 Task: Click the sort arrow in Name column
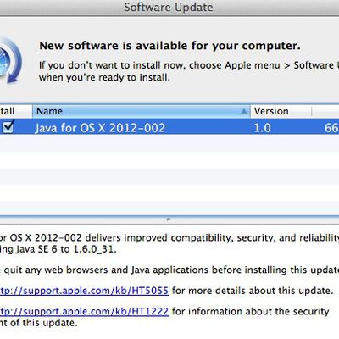point(244,111)
